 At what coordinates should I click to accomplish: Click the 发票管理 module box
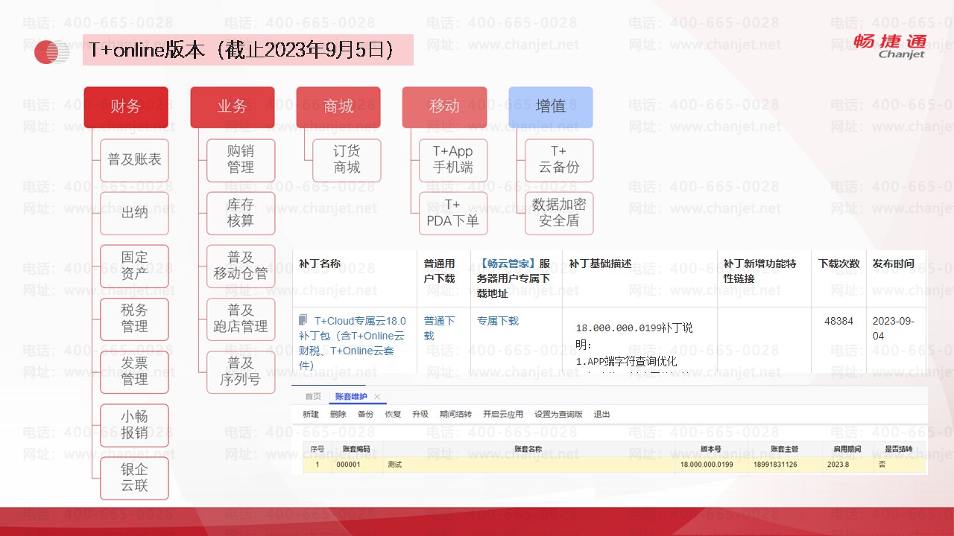[134, 372]
